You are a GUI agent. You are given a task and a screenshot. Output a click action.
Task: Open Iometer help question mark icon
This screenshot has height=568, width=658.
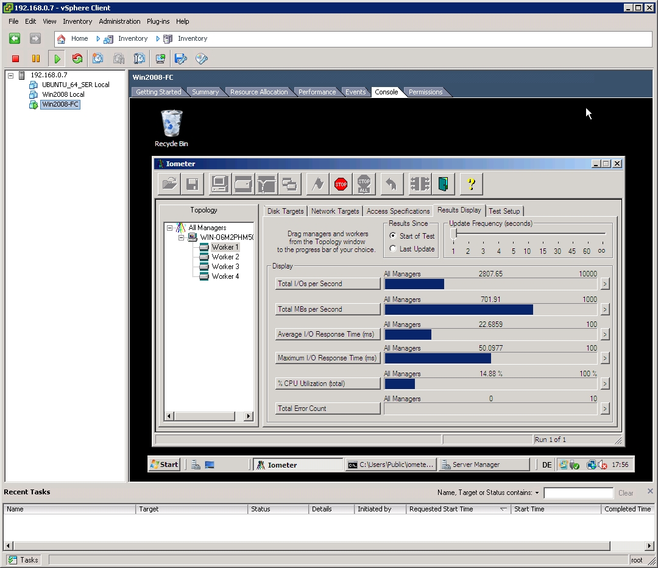click(x=471, y=184)
